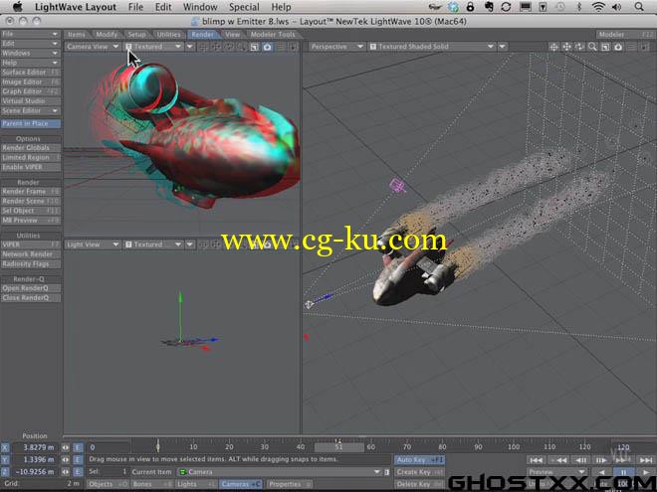657x492 pixels.
Task: Click the X position value field
Action: [x=35, y=447]
